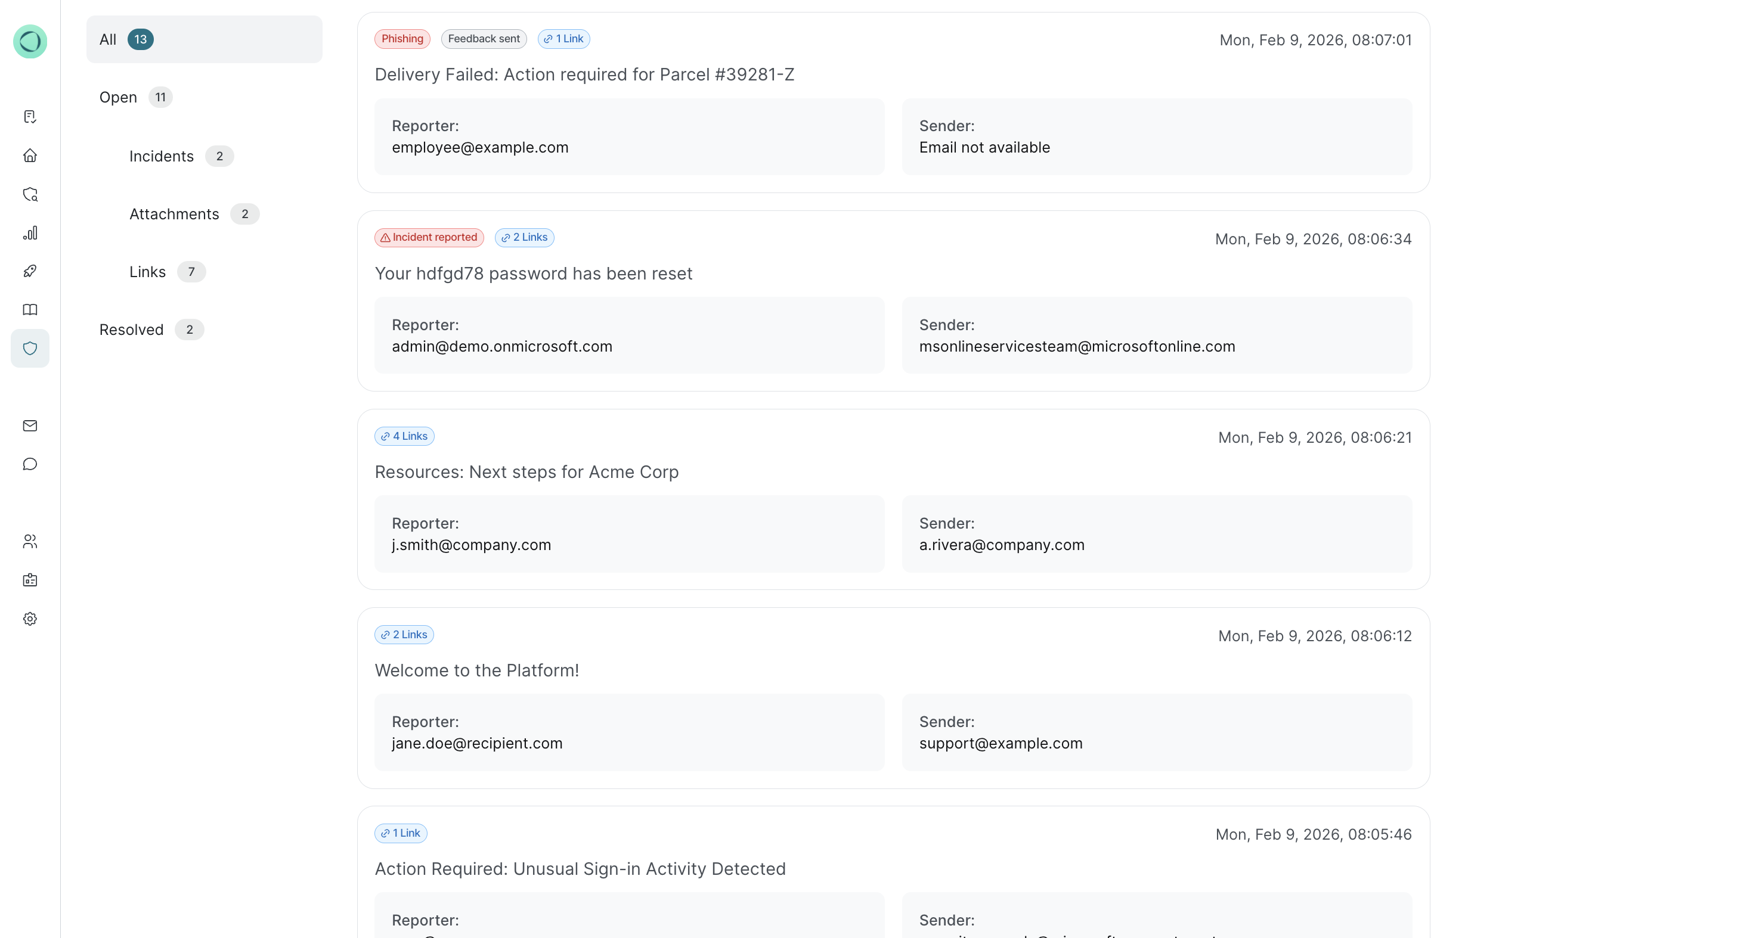This screenshot has height=938, width=1753.
Task: Open the settings gear sidebar icon
Action: tap(30, 619)
